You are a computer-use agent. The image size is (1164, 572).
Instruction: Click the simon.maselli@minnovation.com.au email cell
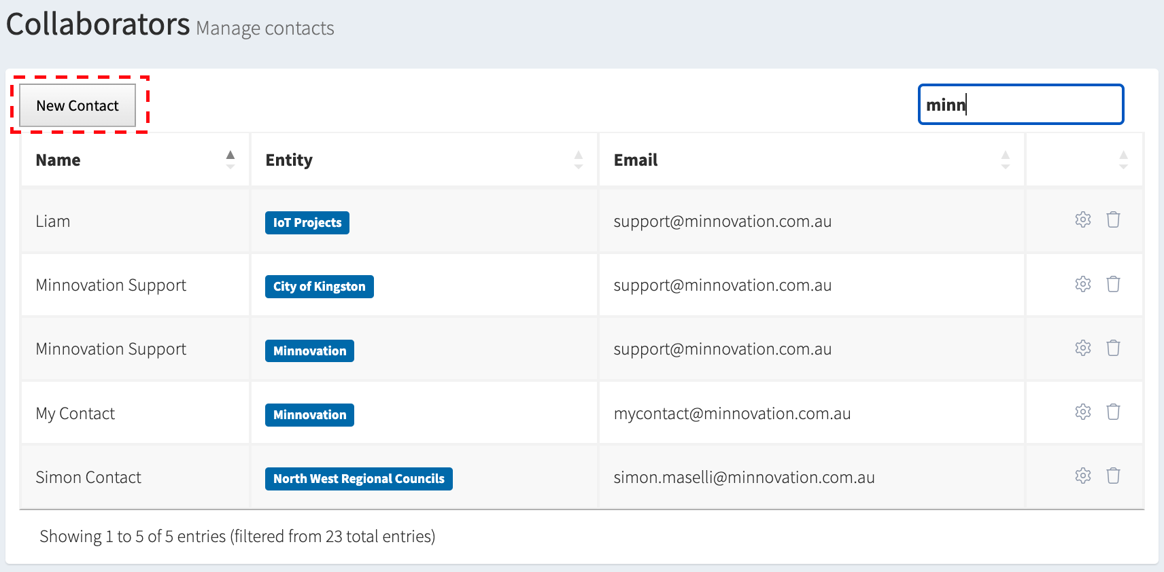(x=744, y=478)
